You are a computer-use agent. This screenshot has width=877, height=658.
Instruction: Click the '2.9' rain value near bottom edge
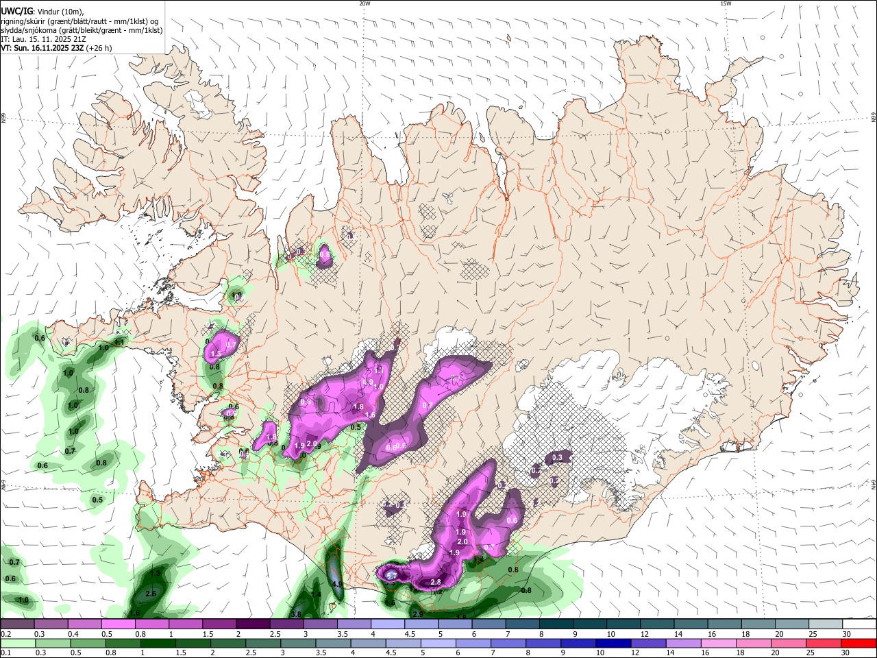coord(418,614)
